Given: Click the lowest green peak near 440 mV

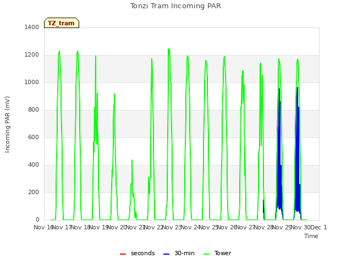Looking at the screenshot, I should 132,160.
